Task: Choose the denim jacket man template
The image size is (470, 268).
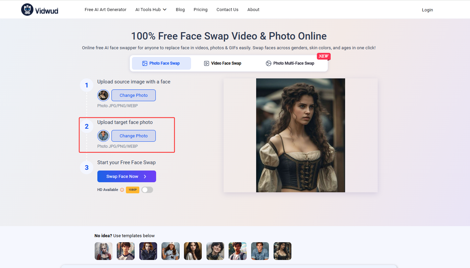Action: pos(260,251)
